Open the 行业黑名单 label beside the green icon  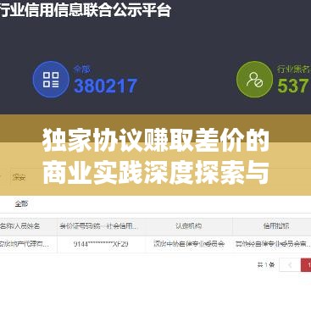[293, 69]
